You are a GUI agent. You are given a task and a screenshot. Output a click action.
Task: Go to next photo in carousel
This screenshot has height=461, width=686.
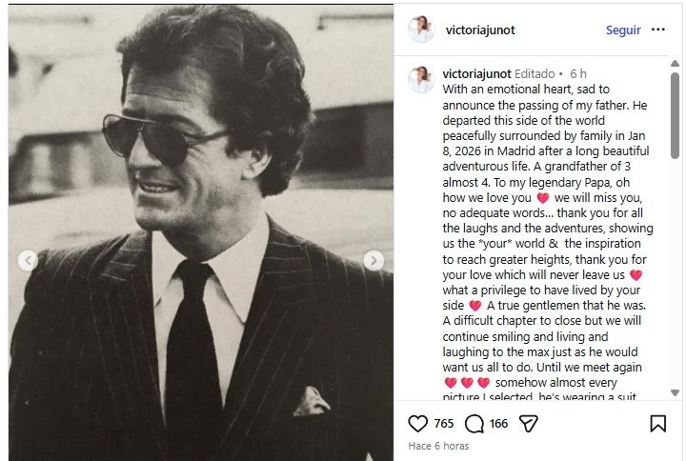[374, 260]
